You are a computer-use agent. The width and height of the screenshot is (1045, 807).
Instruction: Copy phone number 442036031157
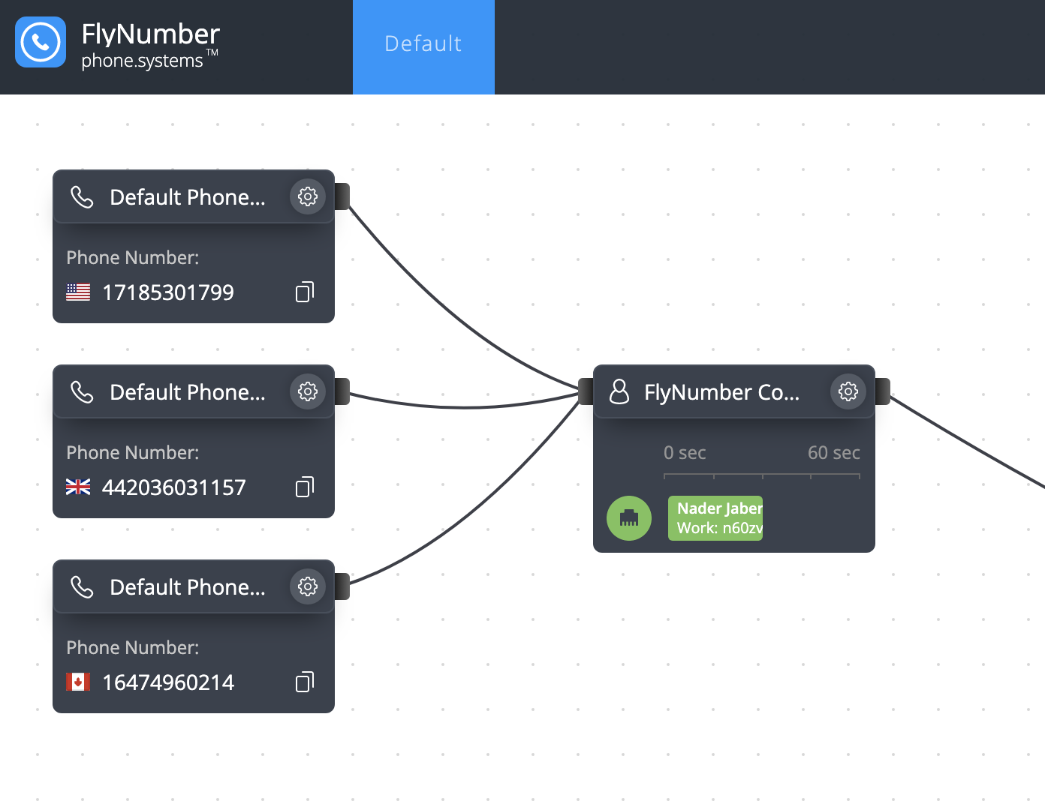pyautogui.click(x=305, y=487)
